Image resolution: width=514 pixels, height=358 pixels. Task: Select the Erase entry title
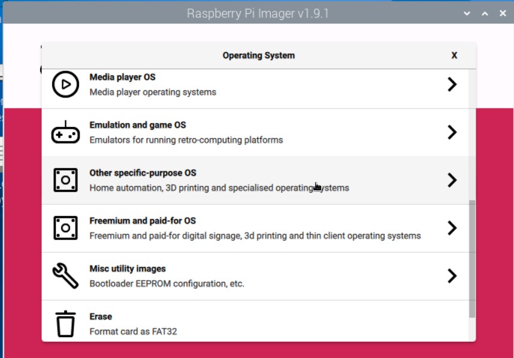(x=101, y=317)
